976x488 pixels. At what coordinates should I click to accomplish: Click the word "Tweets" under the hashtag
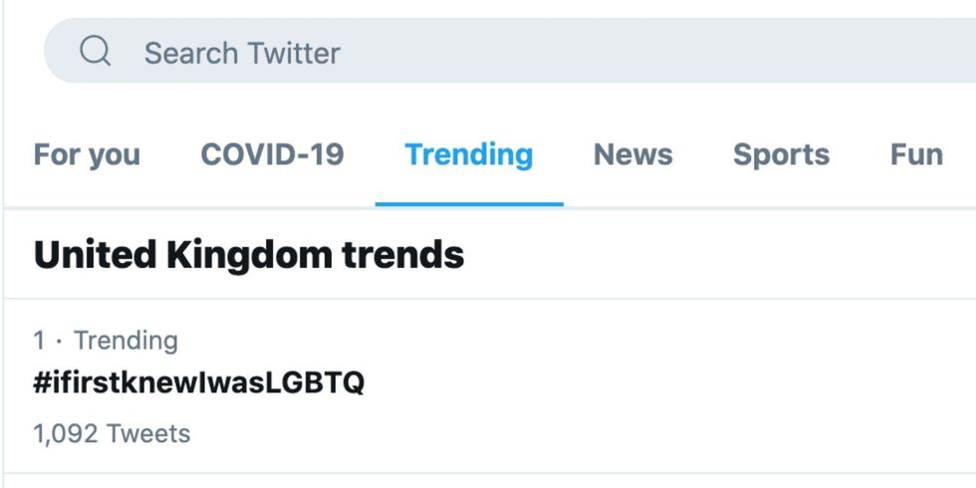147,434
